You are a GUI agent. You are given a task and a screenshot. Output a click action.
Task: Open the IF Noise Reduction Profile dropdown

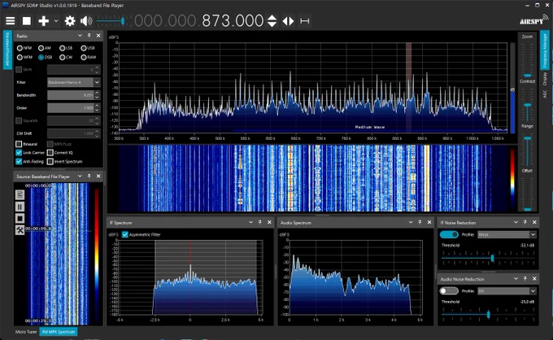(x=507, y=234)
